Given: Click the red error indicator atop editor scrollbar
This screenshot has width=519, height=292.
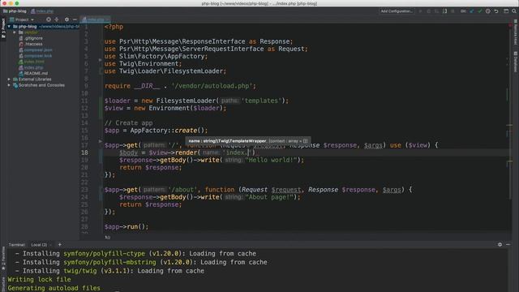Looking at the screenshot, I should pyautogui.click(x=510, y=25).
